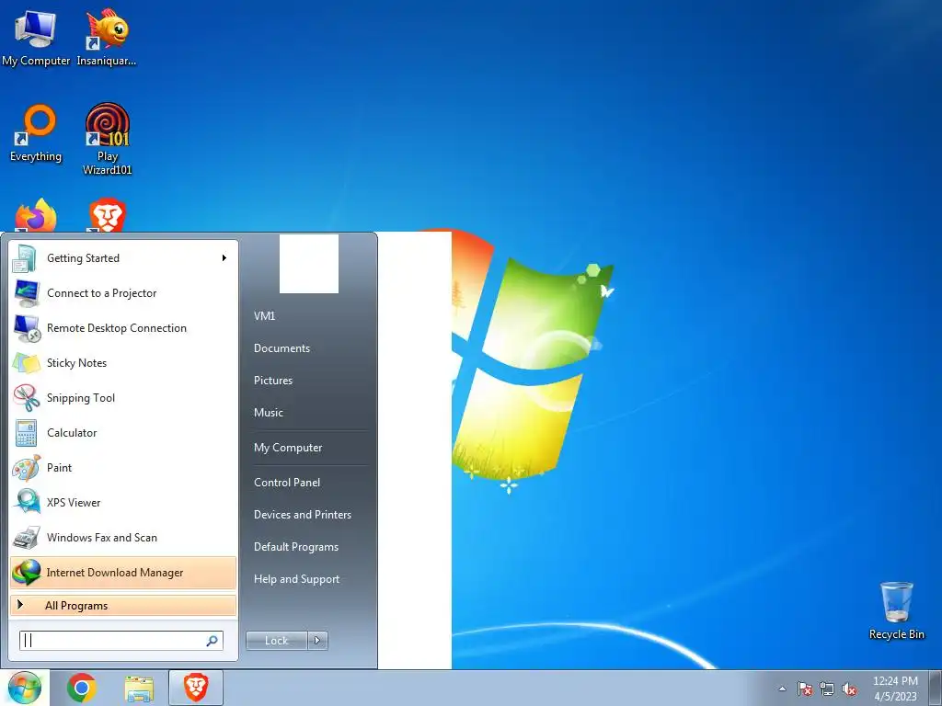Open Action Center flag icon
Image resolution: width=942 pixels, height=706 pixels.
pyautogui.click(x=804, y=689)
